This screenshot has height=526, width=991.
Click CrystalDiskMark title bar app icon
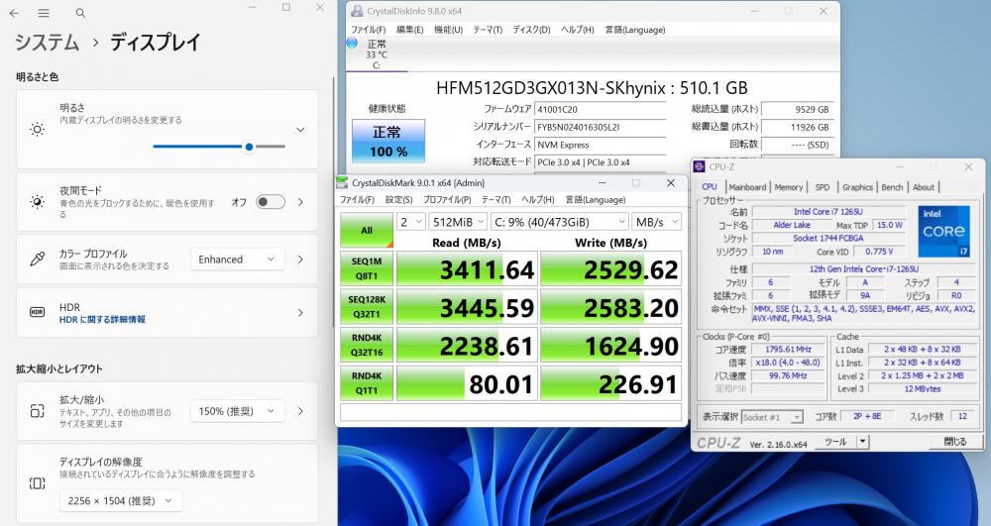point(343,183)
